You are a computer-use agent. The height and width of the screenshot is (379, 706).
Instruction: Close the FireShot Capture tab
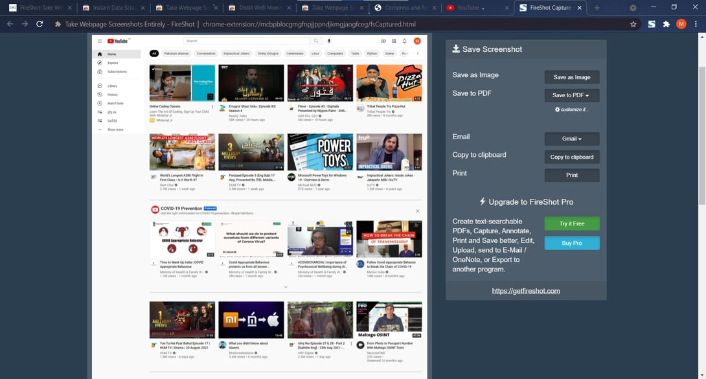[580, 8]
